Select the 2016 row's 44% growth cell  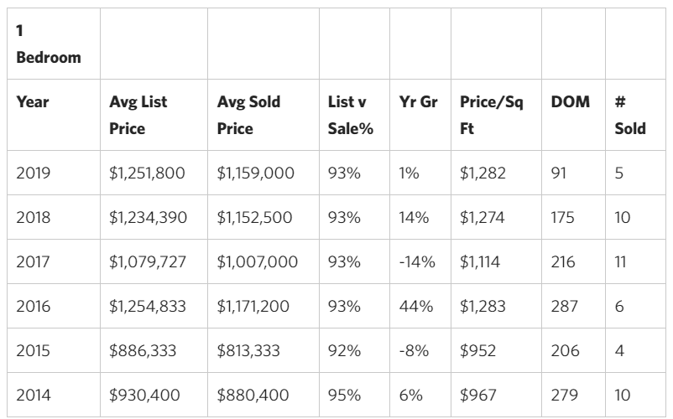(416, 307)
